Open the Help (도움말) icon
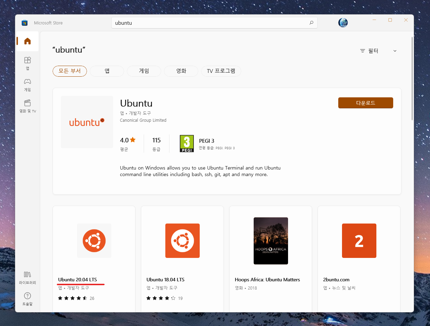This screenshot has width=430, height=326. tap(27, 299)
